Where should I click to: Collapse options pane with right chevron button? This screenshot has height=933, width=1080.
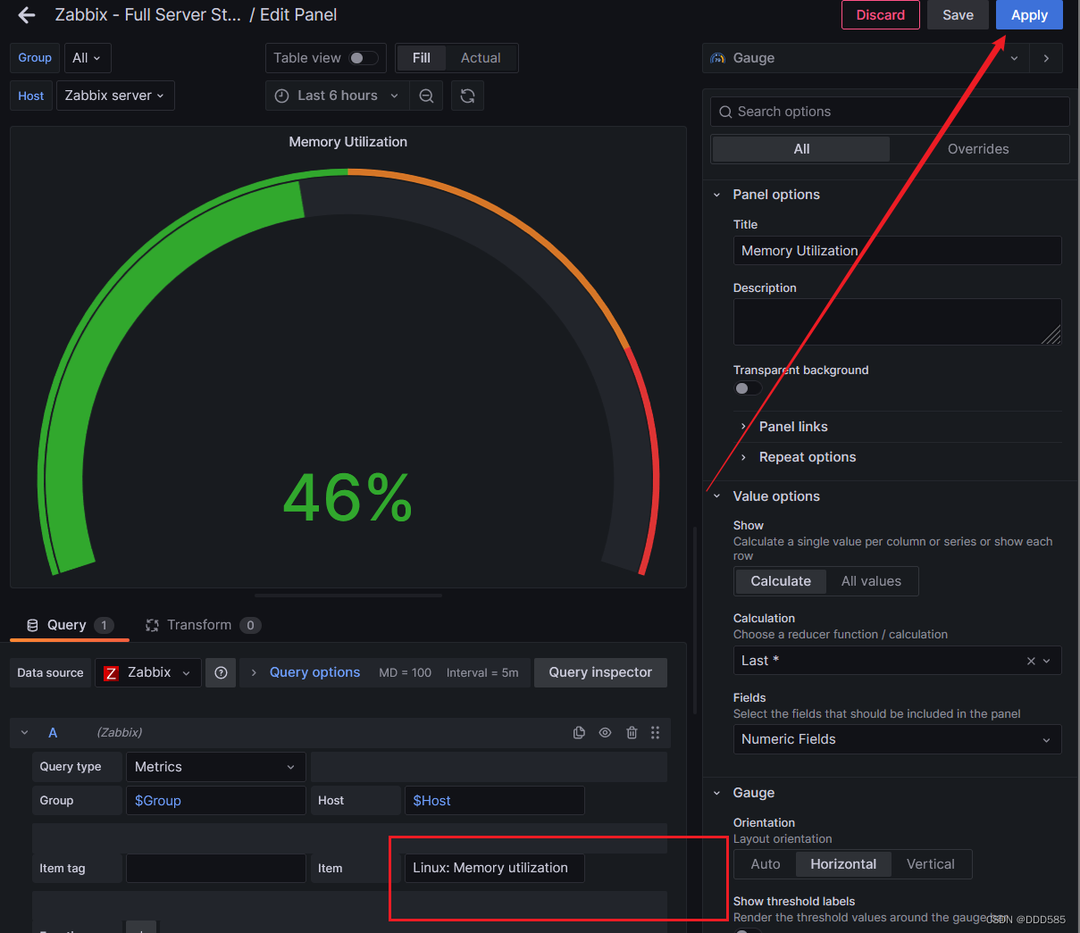click(1046, 58)
